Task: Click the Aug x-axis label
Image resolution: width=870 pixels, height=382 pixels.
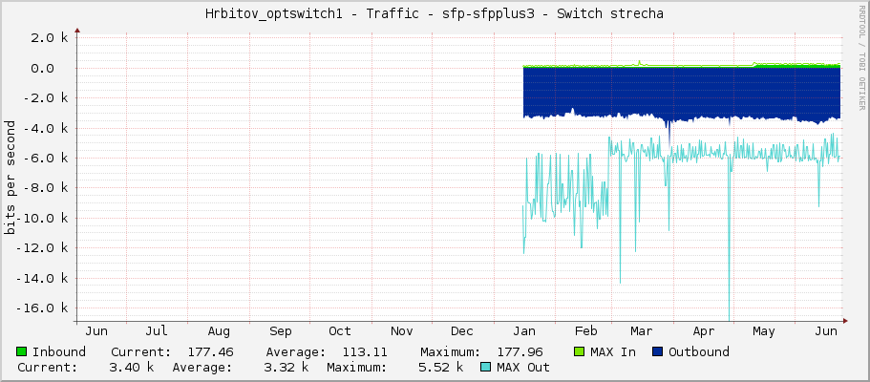Action: click(x=219, y=332)
